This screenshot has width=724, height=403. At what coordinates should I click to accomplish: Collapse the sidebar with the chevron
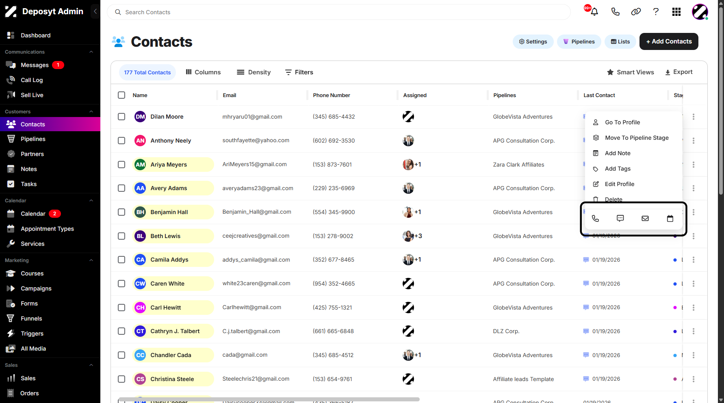tap(95, 11)
